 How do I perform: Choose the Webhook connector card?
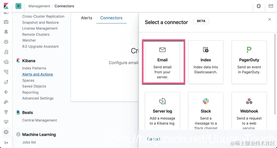(249, 111)
